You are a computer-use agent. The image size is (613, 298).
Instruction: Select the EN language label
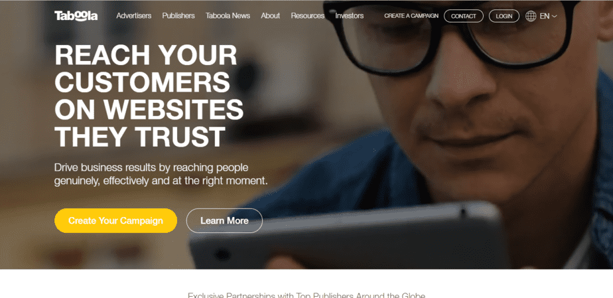click(544, 16)
